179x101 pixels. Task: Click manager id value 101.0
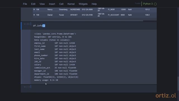pyautogui.click(x=147, y=10)
